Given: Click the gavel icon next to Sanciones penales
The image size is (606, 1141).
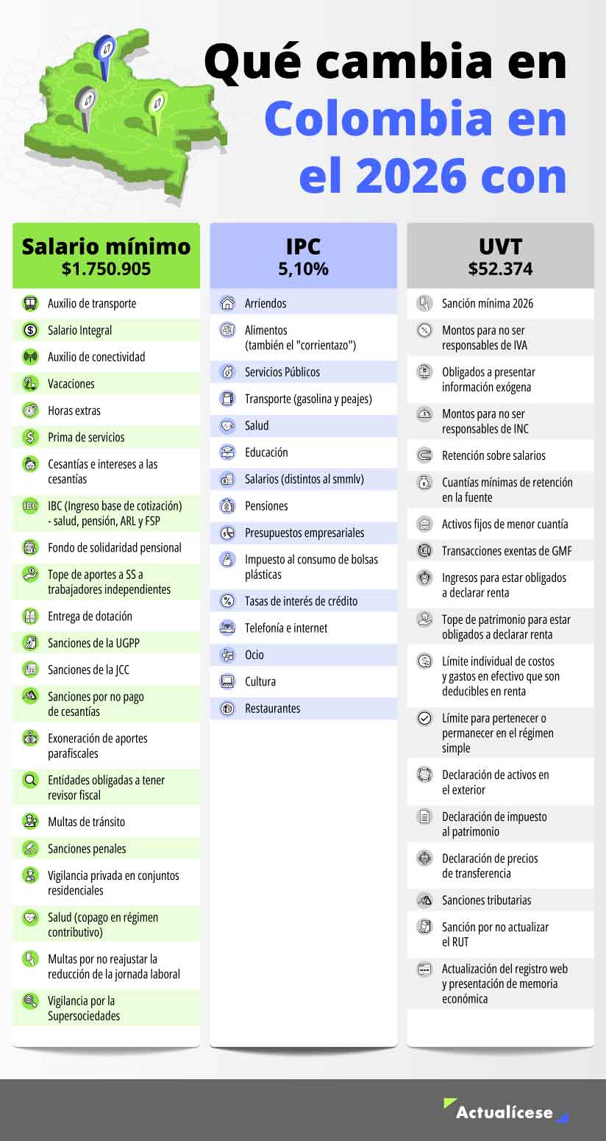Looking at the screenshot, I should [x=30, y=848].
